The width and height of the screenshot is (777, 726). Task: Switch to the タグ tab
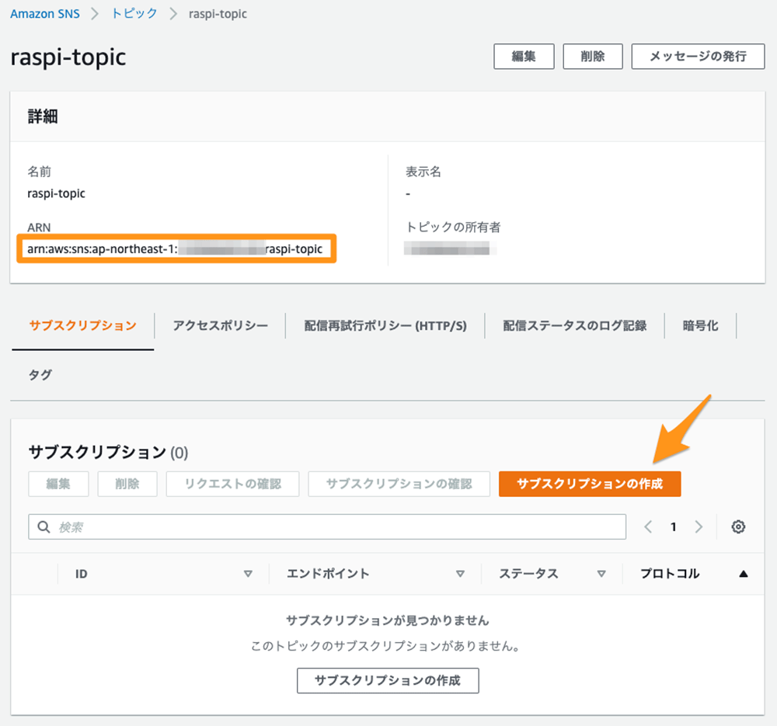(x=39, y=373)
